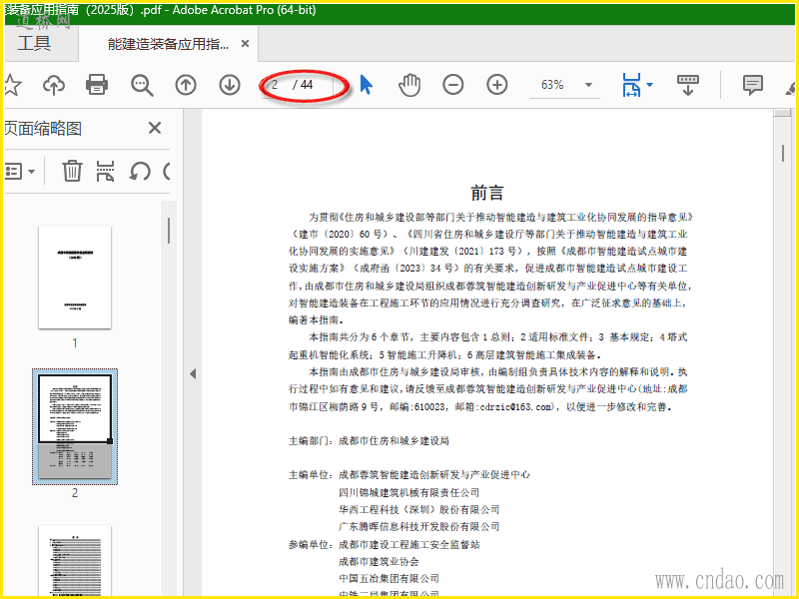Click the star bookmark icon
Viewport: 799px width, 599px height.
pyautogui.click(x=12, y=85)
